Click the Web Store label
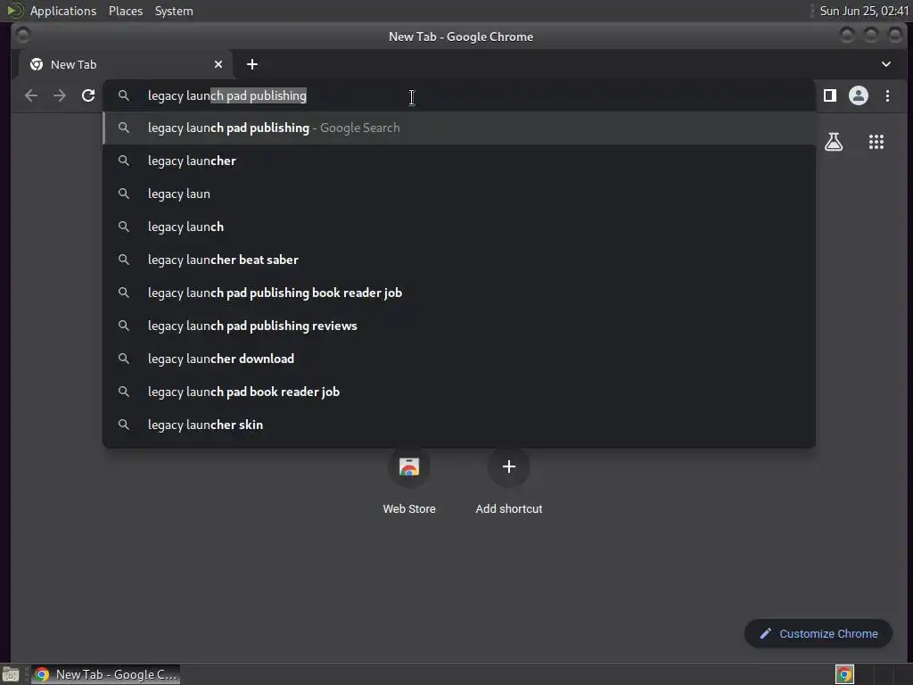 [x=409, y=509]
